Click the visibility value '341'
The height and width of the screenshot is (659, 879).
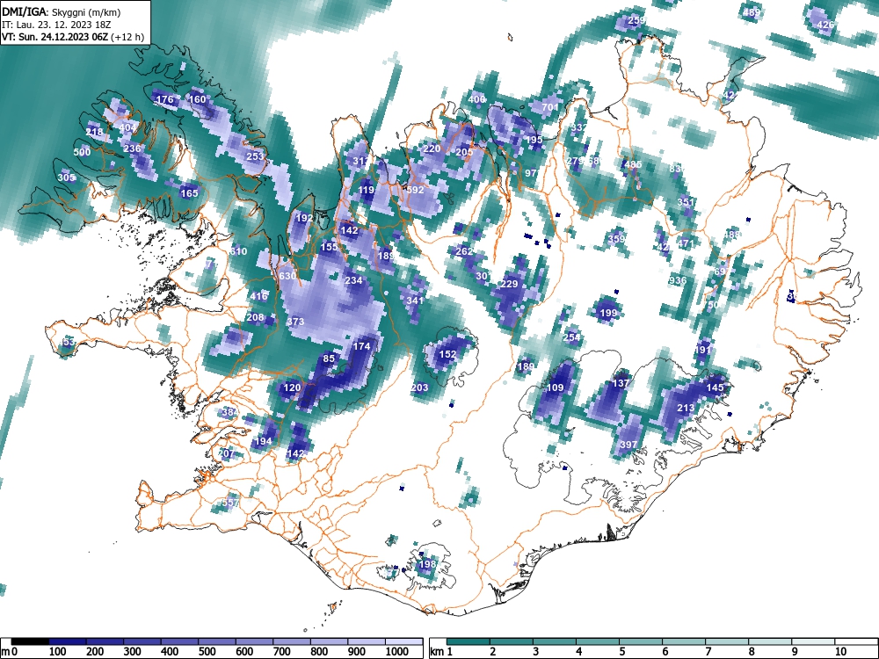(x=415, y=301)
